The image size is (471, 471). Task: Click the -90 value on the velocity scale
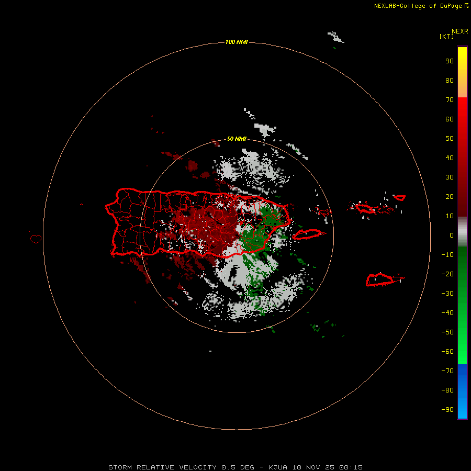[x=447, y=410]
